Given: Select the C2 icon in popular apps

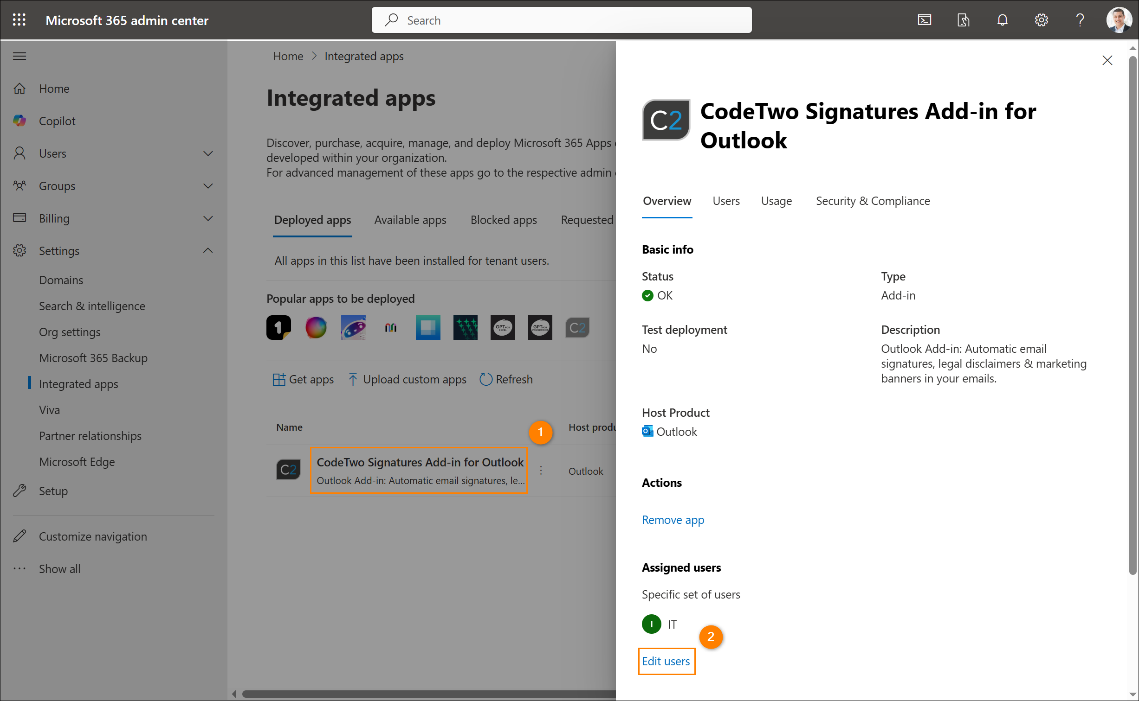Looking at the screenshot, I should [577, 328].
